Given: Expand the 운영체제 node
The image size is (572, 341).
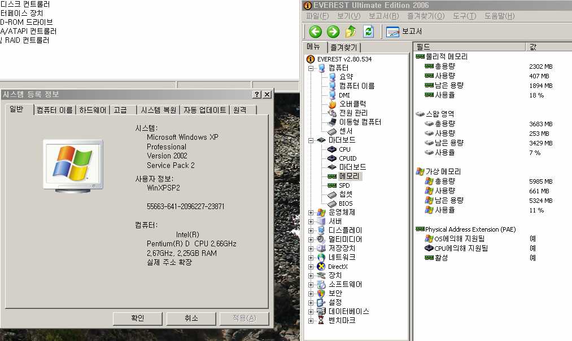Looking at the screenshot, I should click(311, 212).
